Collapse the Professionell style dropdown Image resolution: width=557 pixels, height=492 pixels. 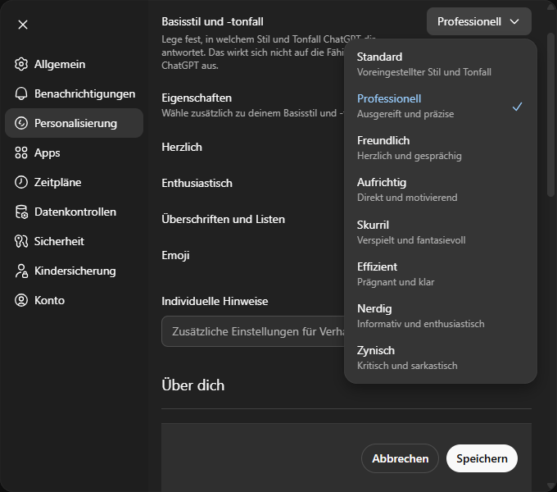(479, 21)
